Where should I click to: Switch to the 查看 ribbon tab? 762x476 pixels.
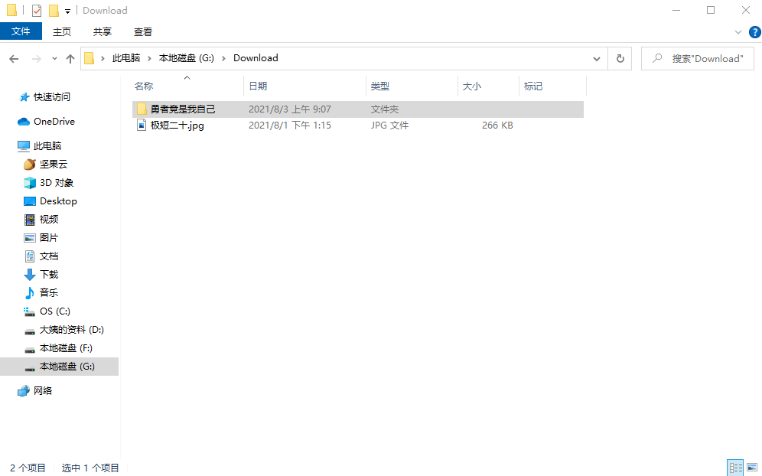pyautogui.click(x=143, y=31)
